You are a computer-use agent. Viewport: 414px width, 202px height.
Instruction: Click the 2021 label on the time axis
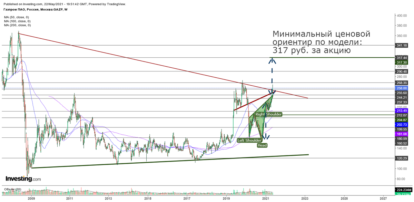266,199
